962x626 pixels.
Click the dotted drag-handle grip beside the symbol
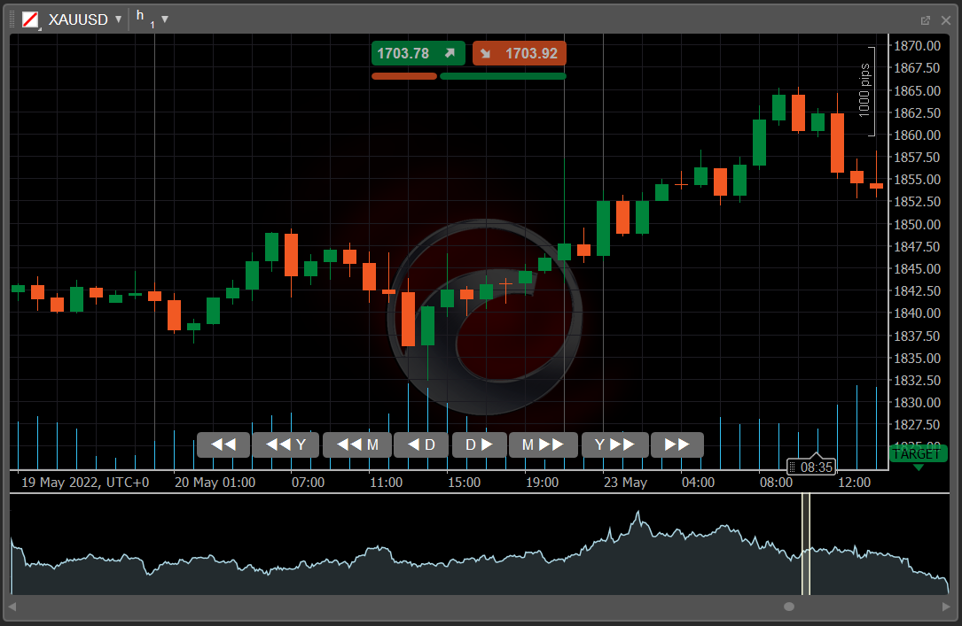(10, 19)
